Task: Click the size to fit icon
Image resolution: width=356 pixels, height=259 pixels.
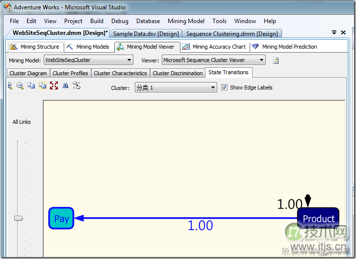Action: (x=54, y=86)
